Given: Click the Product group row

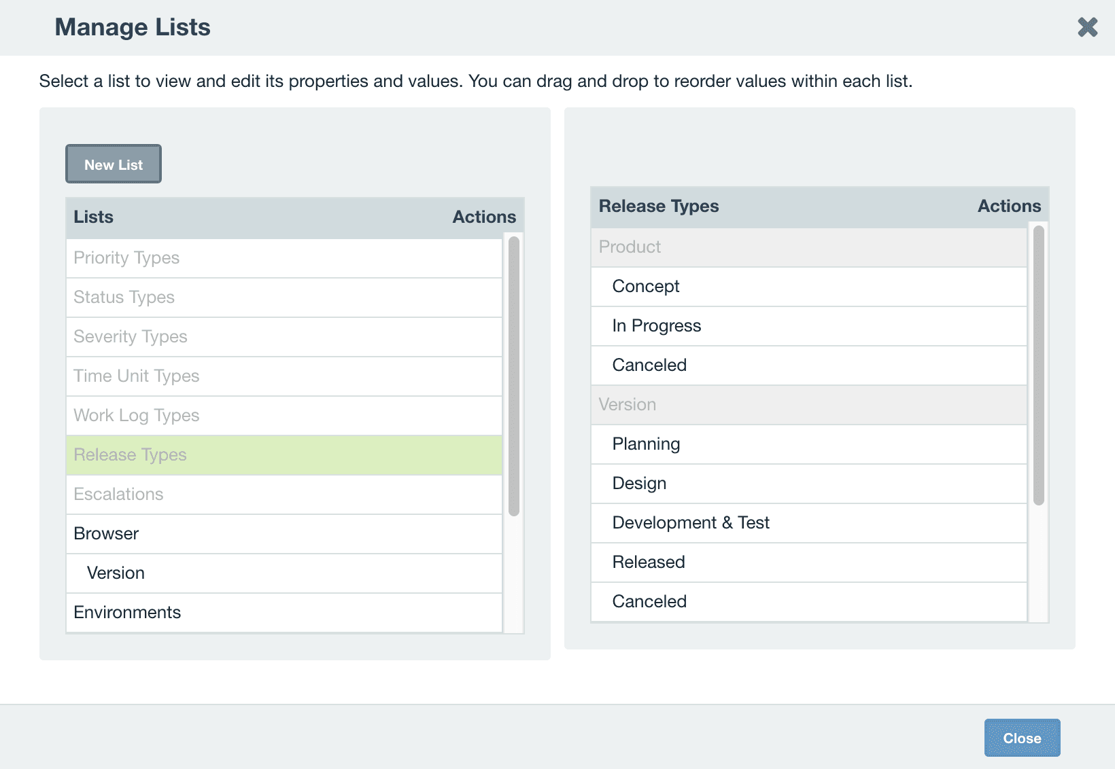Looking at the screenshot, I should pyautogui.click(x=809, y=247).
